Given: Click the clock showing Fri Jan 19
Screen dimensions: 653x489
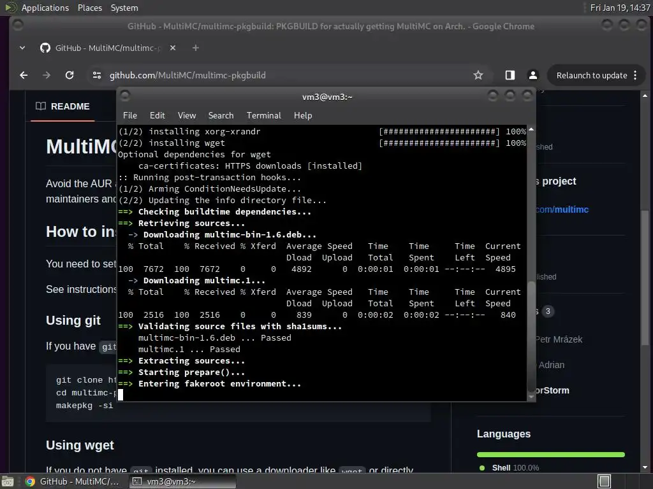Looking at the screenshot, I should [620, 8].
